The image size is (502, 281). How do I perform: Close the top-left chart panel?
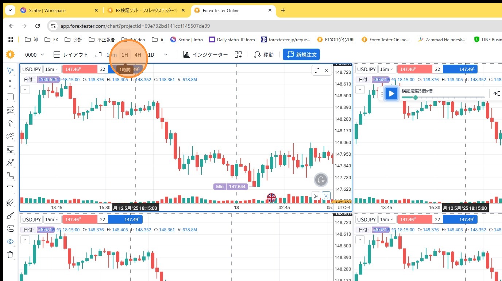(x=327, y=71)
